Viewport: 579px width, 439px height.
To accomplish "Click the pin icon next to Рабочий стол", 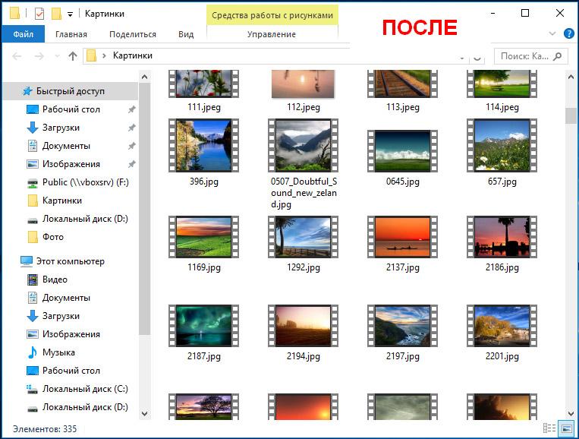I will point(131,109).
